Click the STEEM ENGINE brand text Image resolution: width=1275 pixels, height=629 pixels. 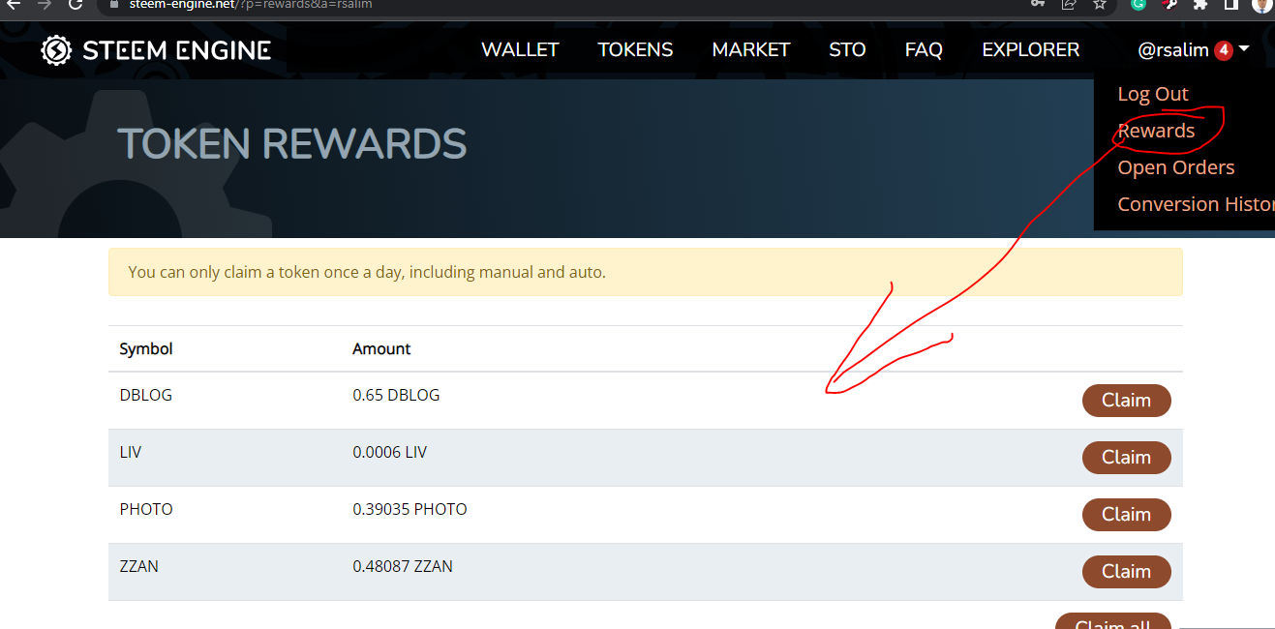click(x=177, y=50)
